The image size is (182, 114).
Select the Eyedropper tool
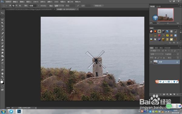point(2,29)
